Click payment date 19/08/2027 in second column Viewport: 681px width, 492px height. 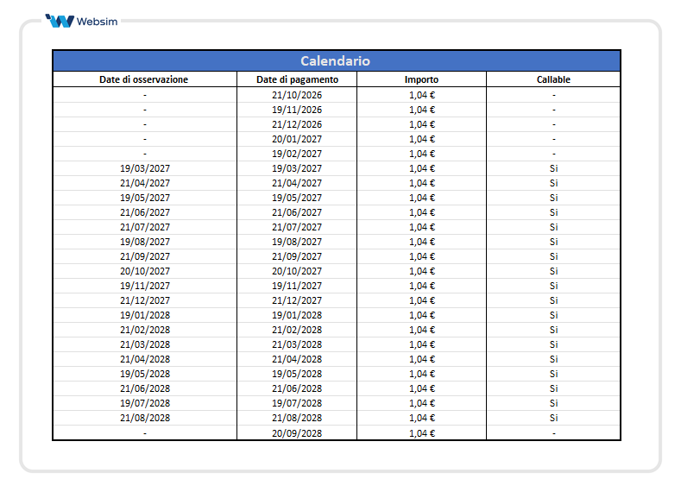pyautogui.click(x=297, y=242)
